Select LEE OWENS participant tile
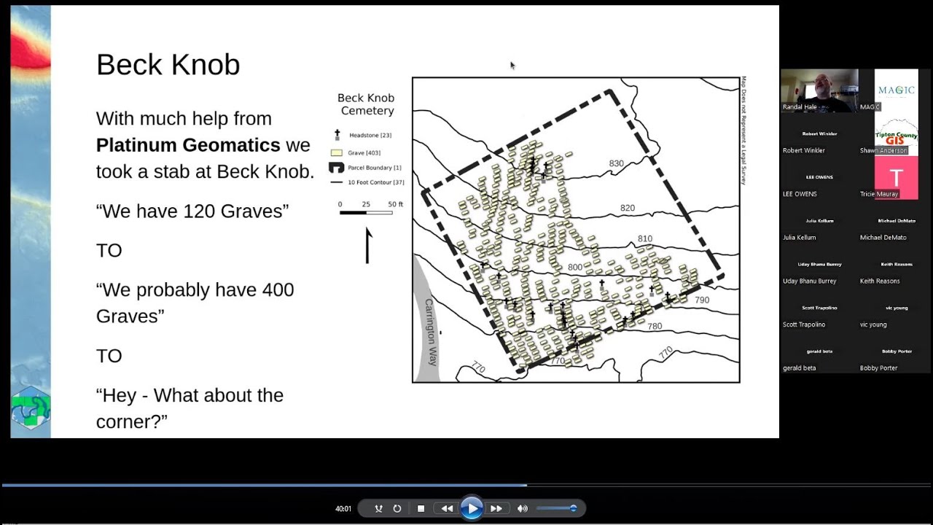 pos(819,178)
